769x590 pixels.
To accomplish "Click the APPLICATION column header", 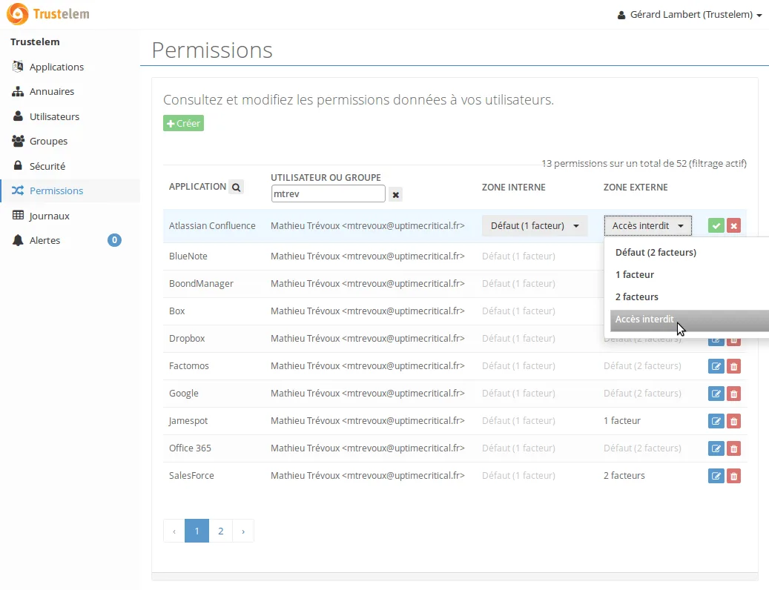I will (197, 187).
